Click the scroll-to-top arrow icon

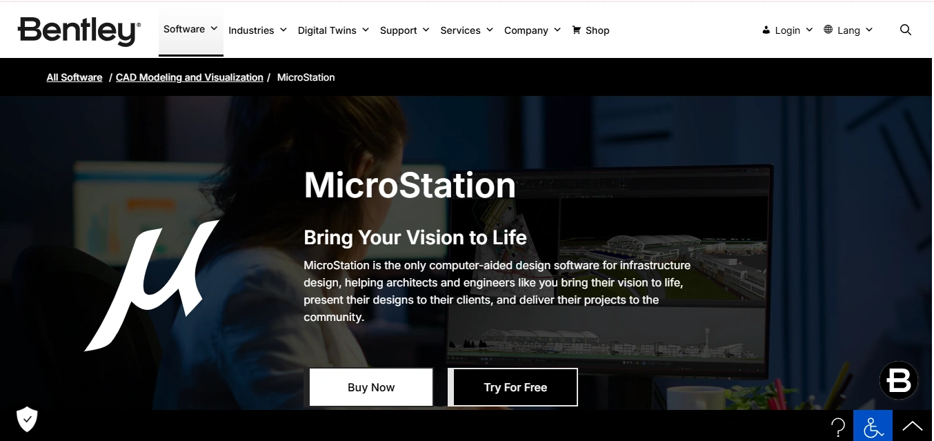coord(912,427)
